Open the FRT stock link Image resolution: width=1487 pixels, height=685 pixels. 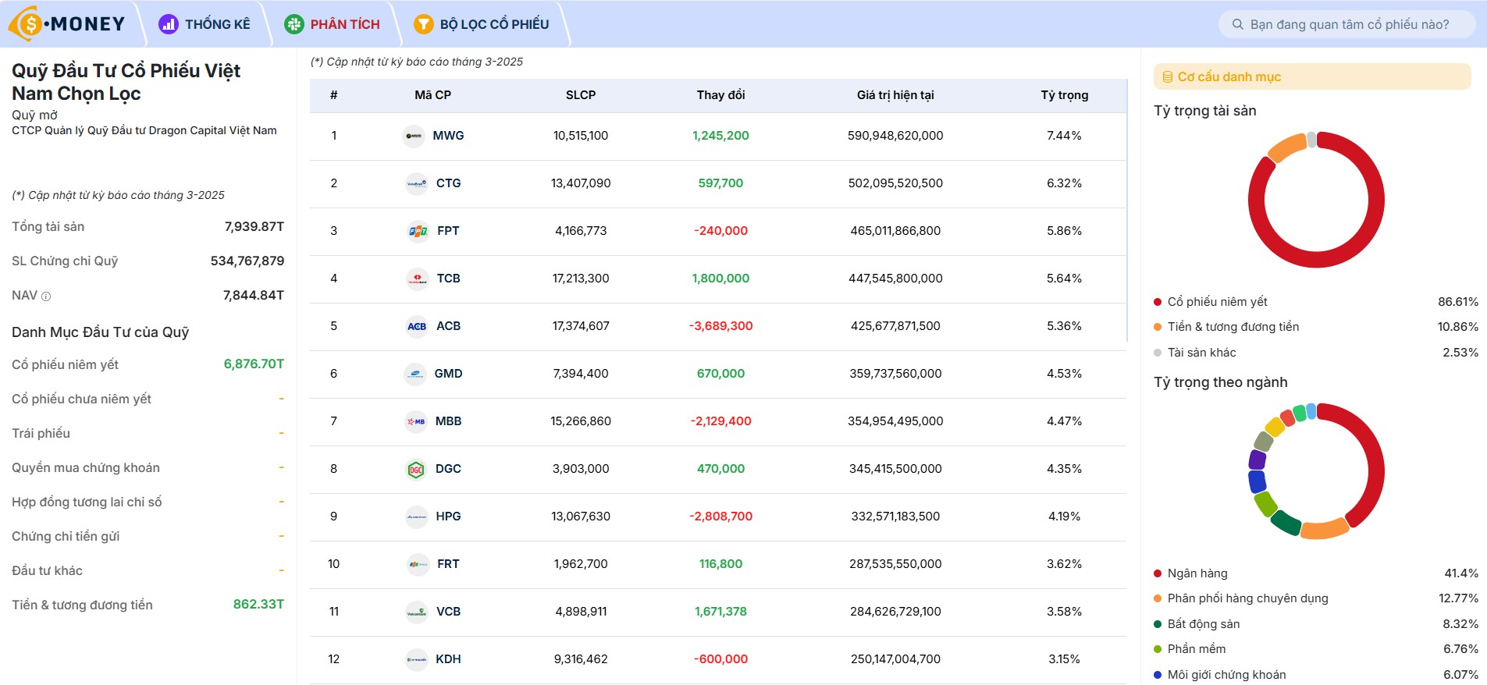(448, 564)
